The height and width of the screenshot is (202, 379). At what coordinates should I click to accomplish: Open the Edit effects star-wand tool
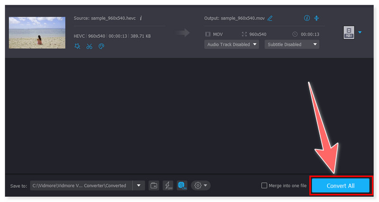pos(77,46)
